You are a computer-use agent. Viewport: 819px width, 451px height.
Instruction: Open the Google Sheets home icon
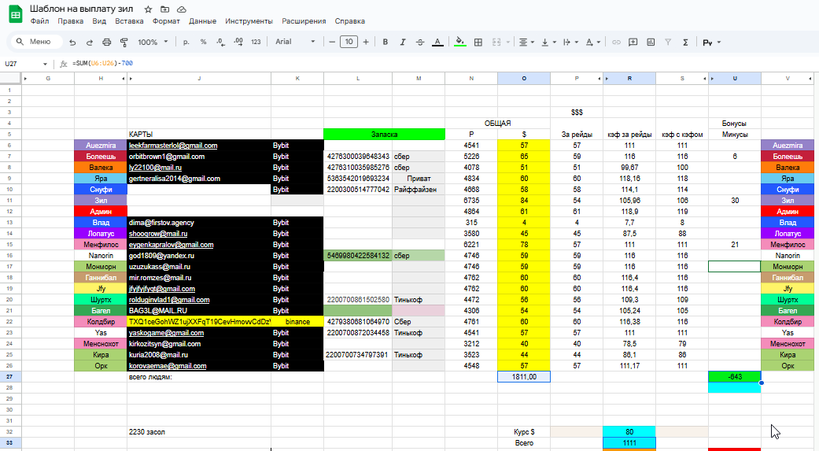coord(16,15)
